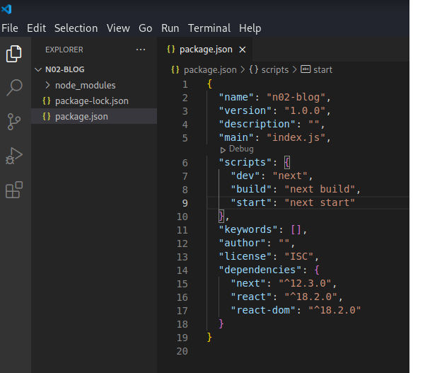
Task: Open the Selection menu
Action: [76, 28]
